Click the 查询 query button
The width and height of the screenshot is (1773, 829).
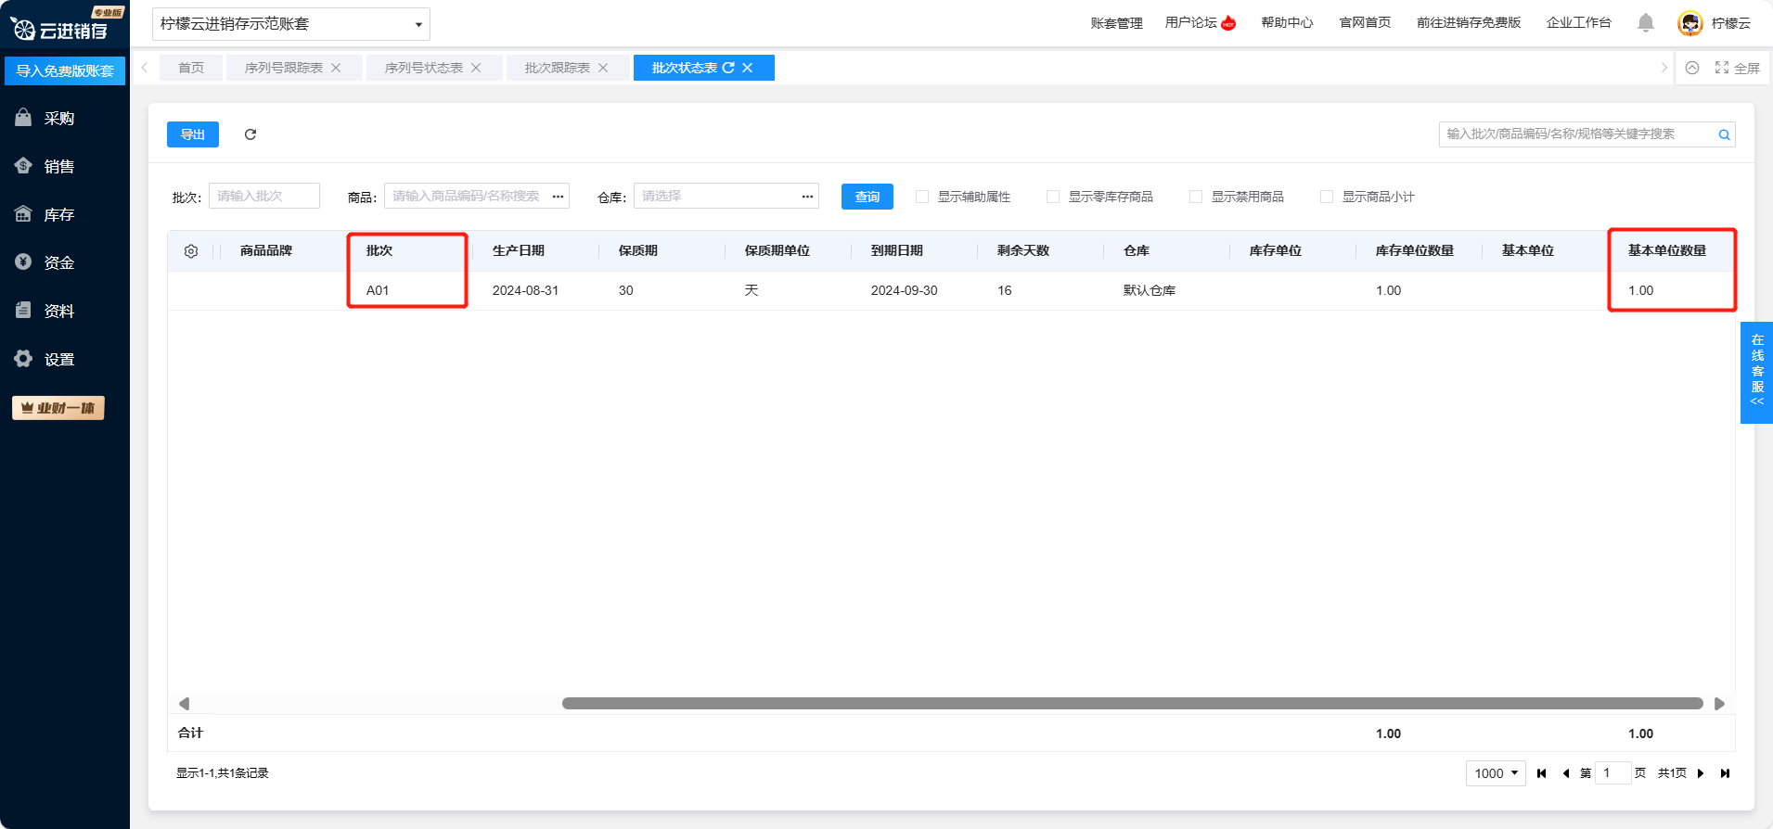pyautogui.click(x=867, y=197)
